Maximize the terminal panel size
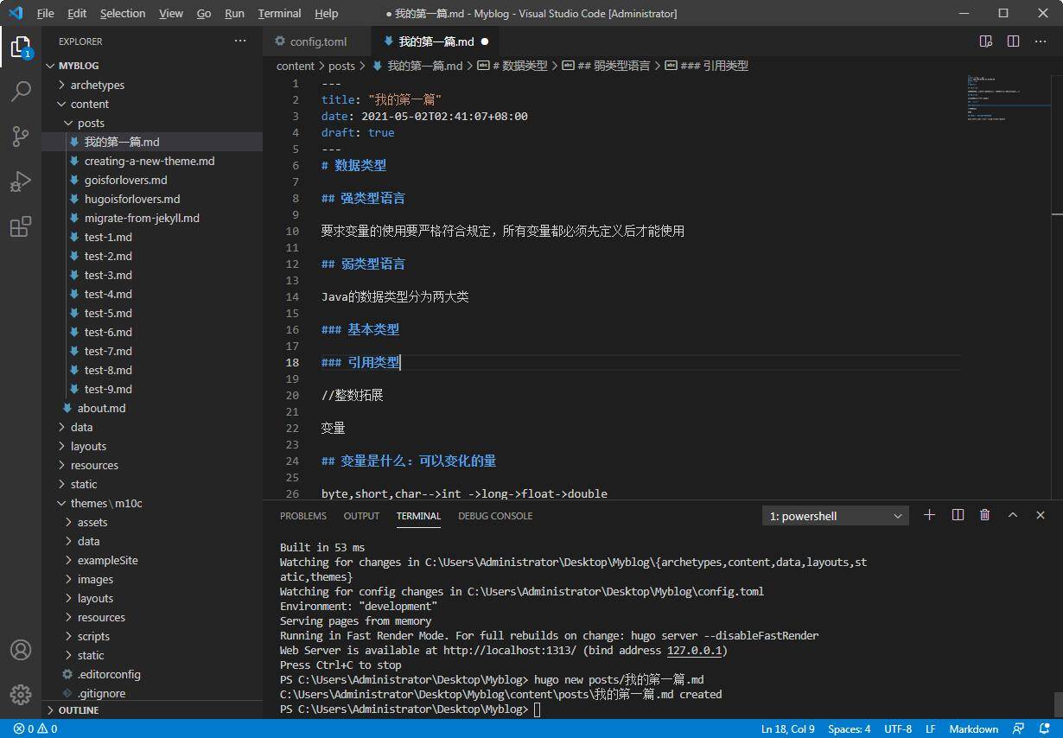This screenshot has width=1063, height=738. coord(1013,515)
